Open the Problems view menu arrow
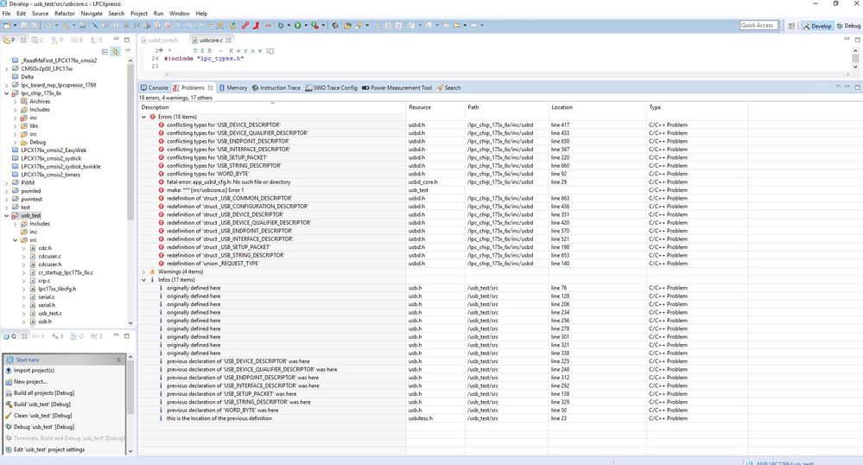Screen dimensions: 863x465 click(x=838, y=87)
